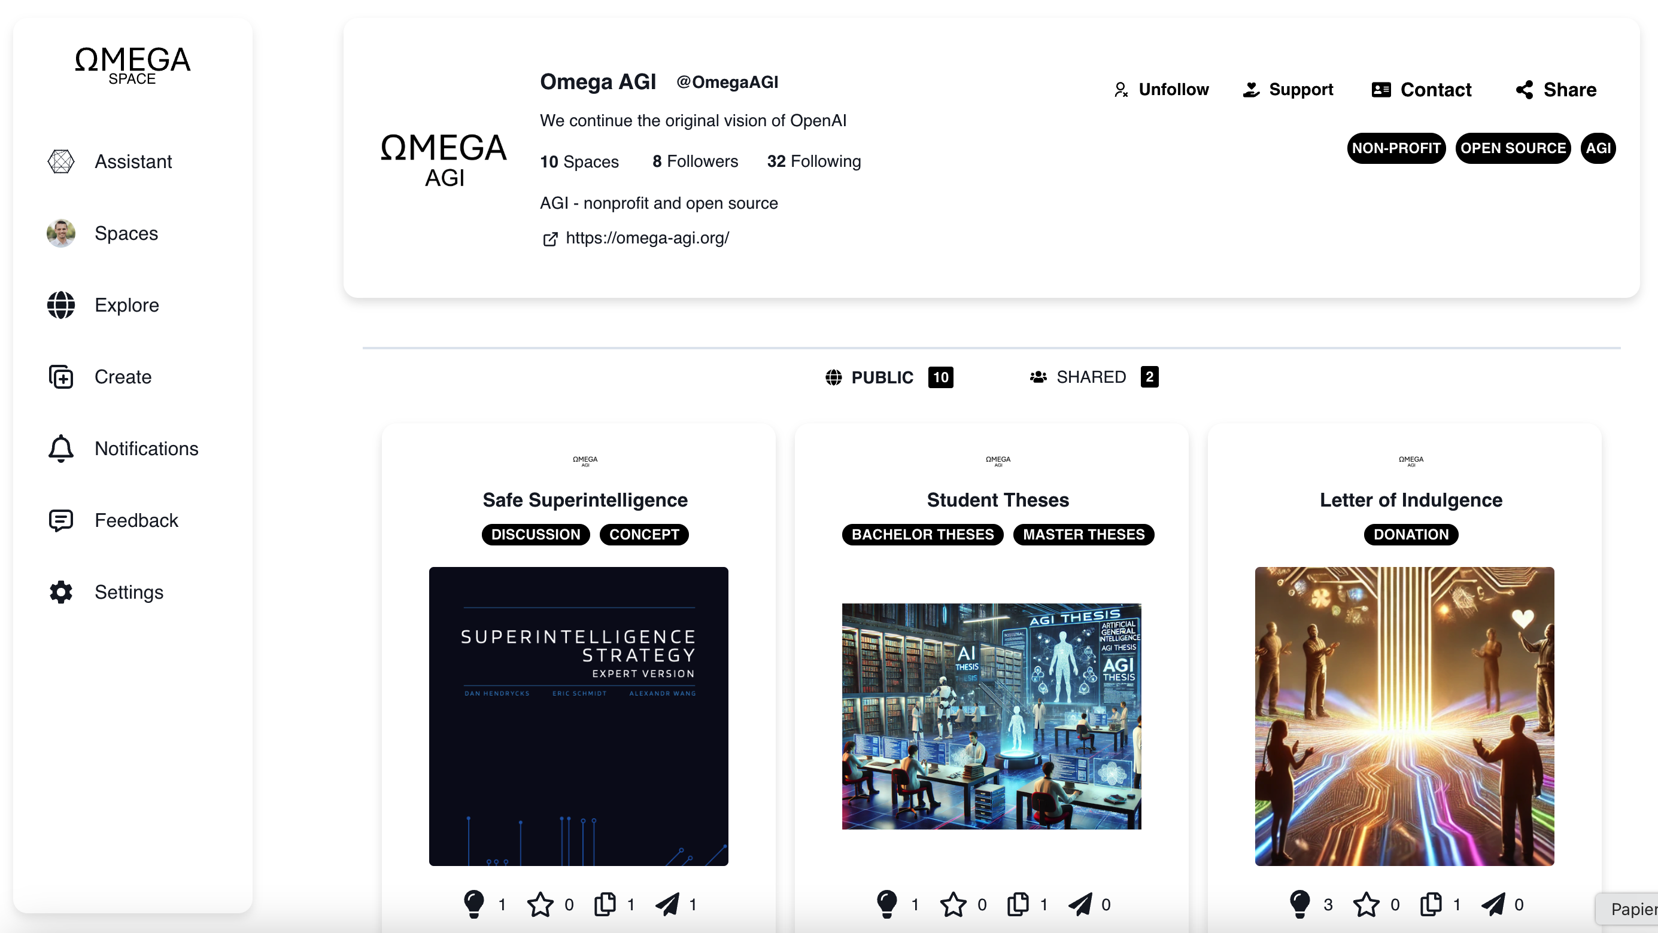
Task: Open the Superintelligence Strategy cover thumbnail
Action: tap(579, 716)
